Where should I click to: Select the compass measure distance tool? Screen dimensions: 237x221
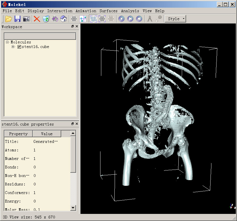coord(150,19)
